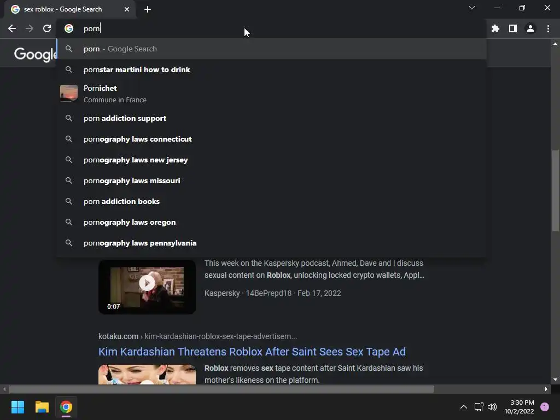
Task: Click the scroll-down arrow of vertical scrollbar
Action: [555, 380]
